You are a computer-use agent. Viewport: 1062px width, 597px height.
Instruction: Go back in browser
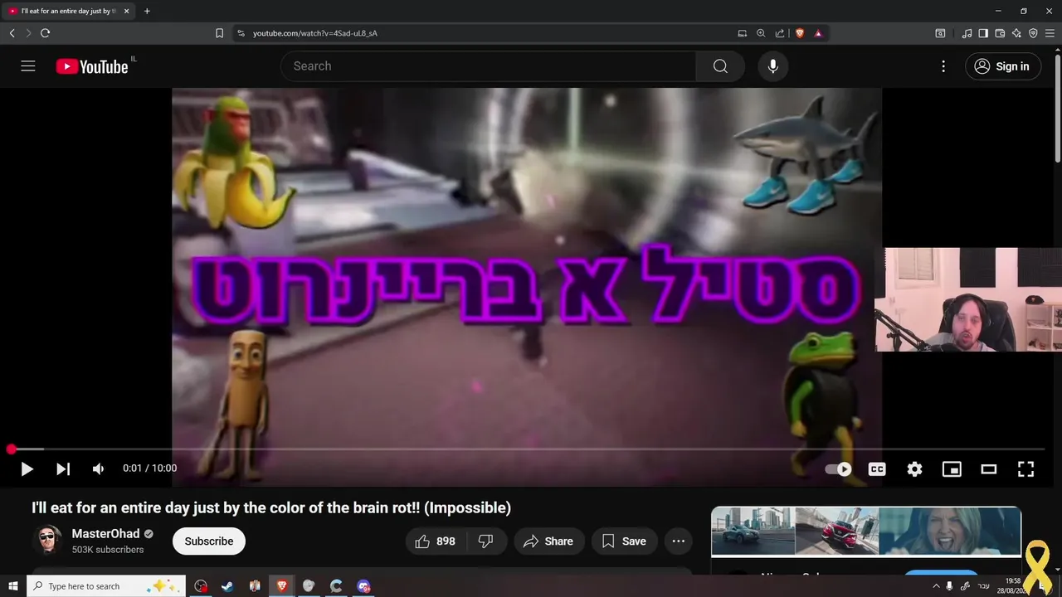12,33
